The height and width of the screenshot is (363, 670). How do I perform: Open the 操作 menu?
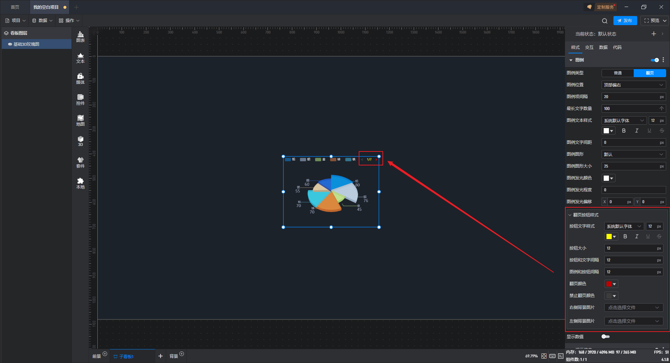[69, 21]
